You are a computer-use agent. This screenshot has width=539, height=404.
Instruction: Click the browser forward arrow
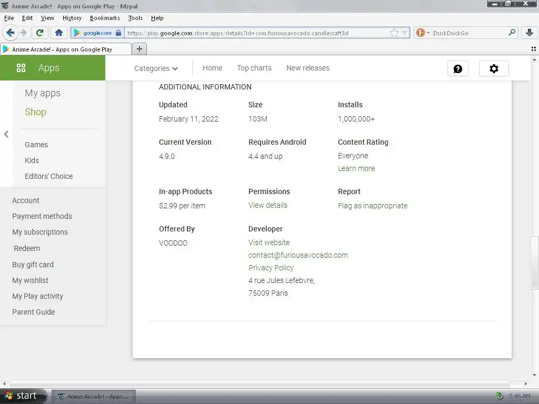(x=23, y=33)
